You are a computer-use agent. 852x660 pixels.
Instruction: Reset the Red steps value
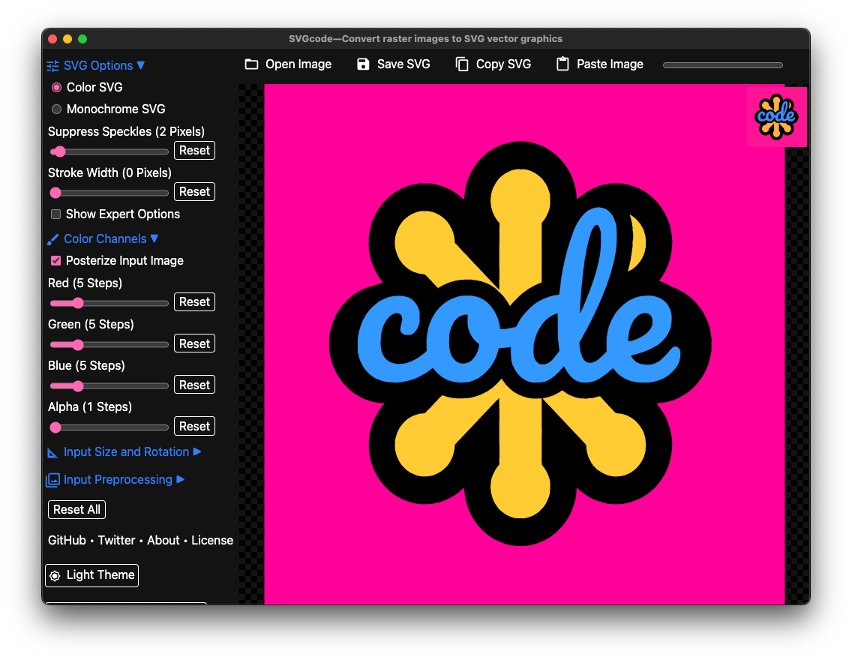(x=194, y=302)
